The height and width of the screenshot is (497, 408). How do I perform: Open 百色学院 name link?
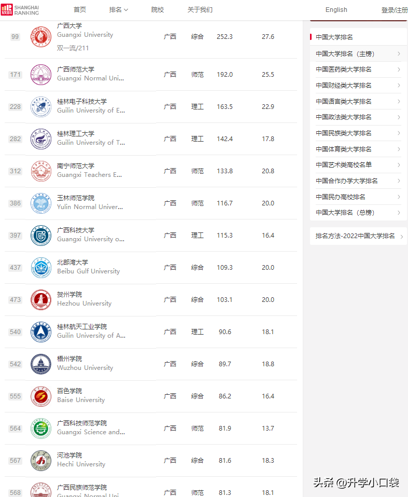(x=69, y=391)
